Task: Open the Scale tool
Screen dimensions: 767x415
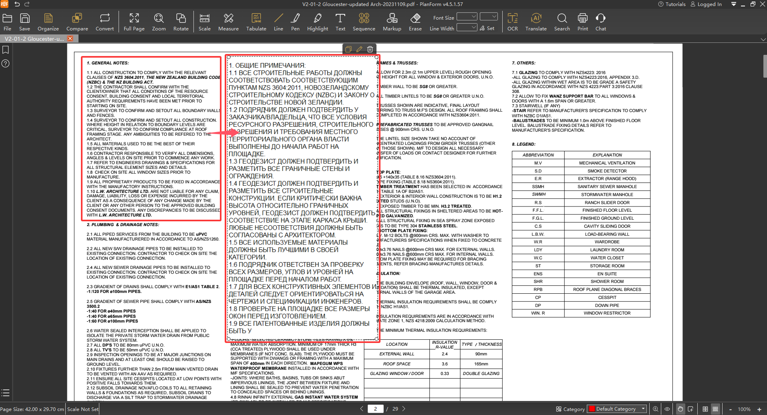Action: click(204, 22)
